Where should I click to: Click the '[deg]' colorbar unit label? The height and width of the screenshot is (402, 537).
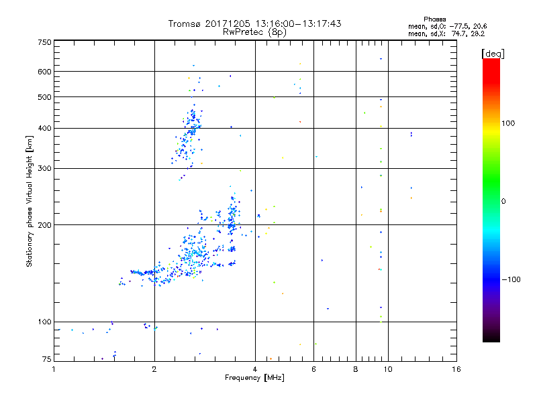[493, 54]
